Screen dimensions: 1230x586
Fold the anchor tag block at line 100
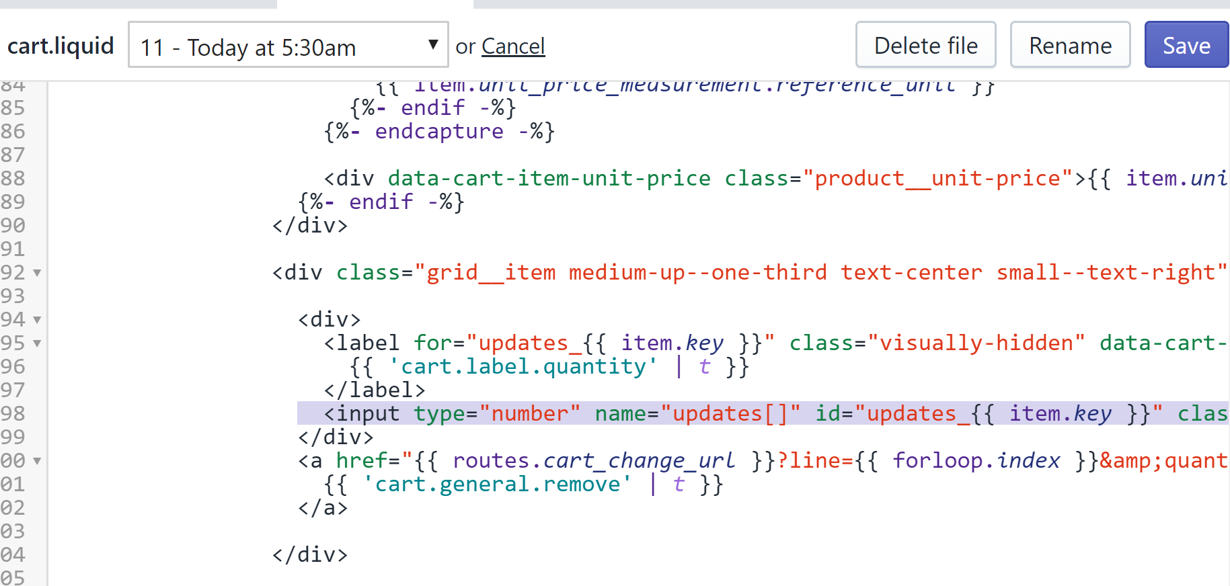38,461
